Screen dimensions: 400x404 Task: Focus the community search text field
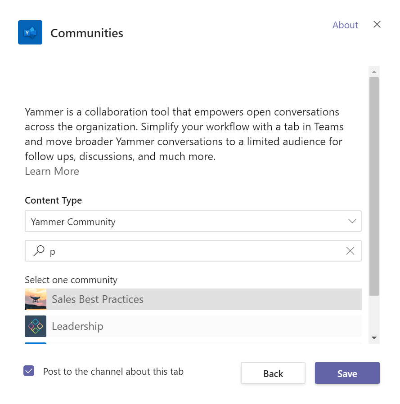(x=193, y=251)
